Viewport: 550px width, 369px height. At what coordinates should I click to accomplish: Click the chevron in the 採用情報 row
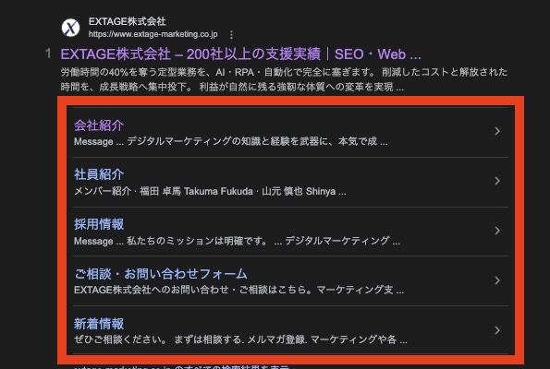click(x=497, y=231)
